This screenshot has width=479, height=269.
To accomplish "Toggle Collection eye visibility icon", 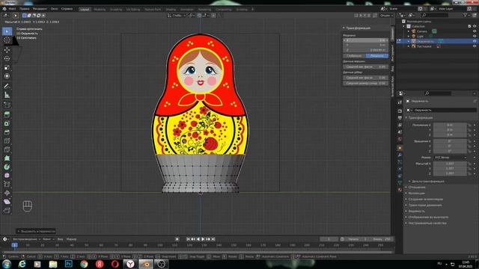I will (x=475, y=26).
